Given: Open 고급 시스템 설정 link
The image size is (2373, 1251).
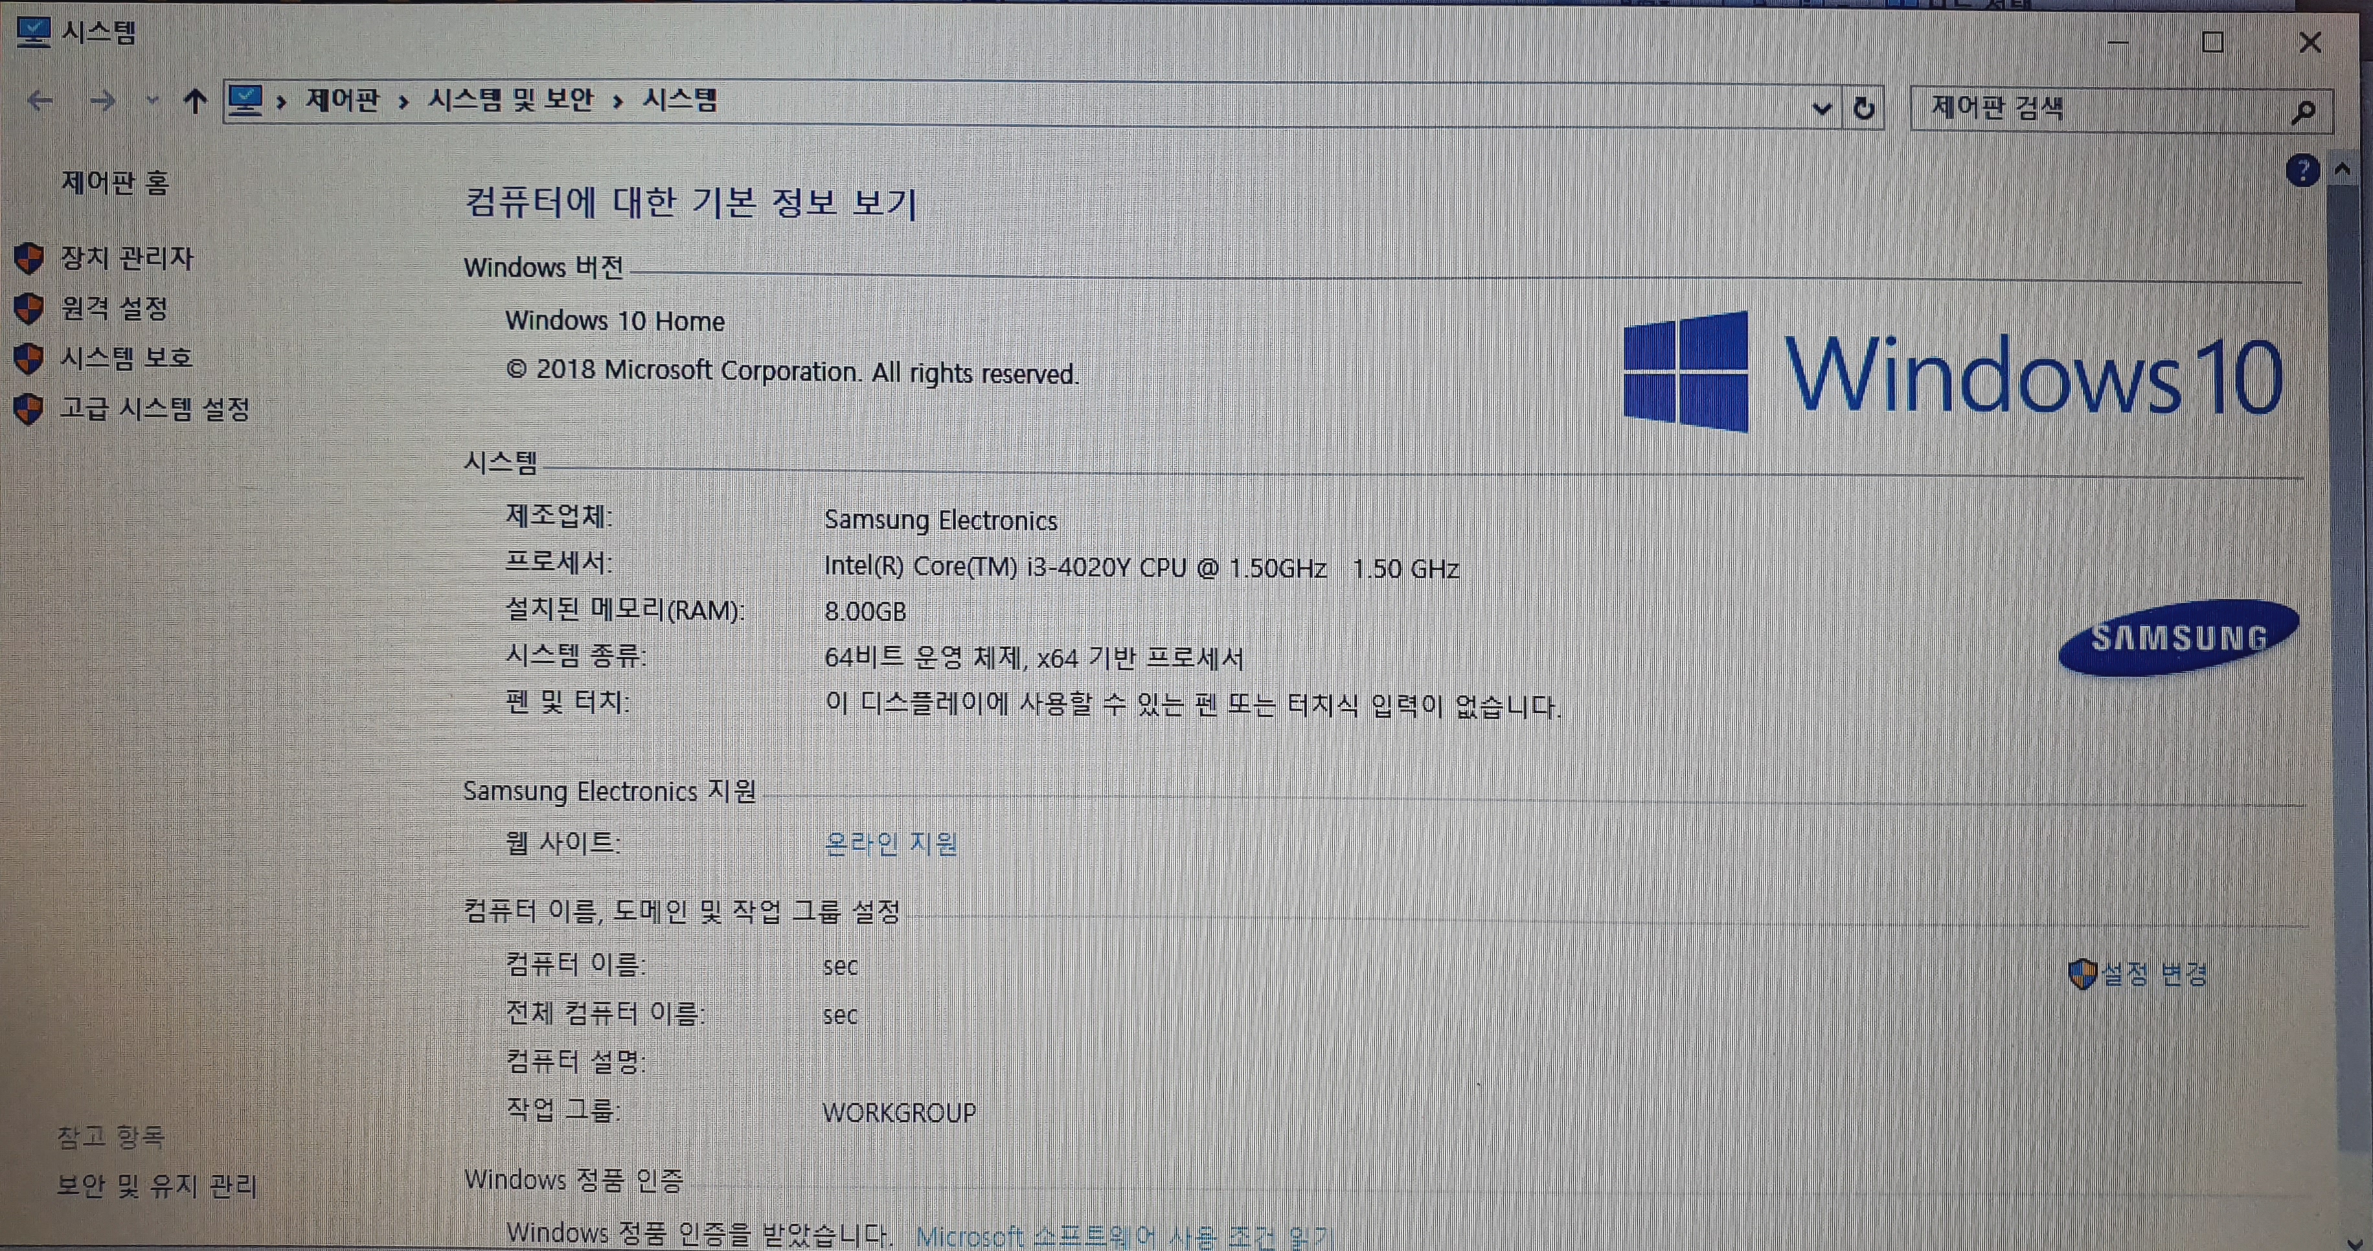Looking at the screenshot, I should pos(155,408).
